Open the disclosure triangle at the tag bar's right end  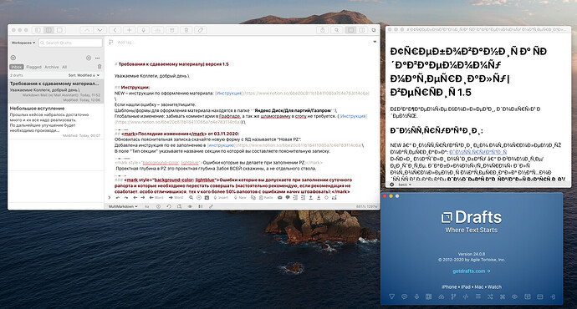(x=375, y=42)
